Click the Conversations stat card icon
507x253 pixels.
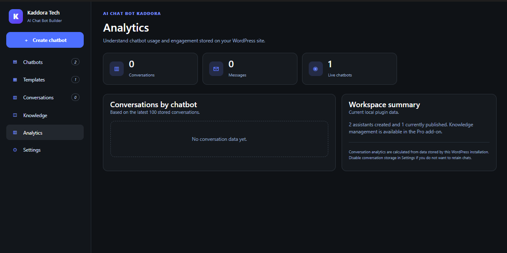pyautogui.click(x=117, y=69)
